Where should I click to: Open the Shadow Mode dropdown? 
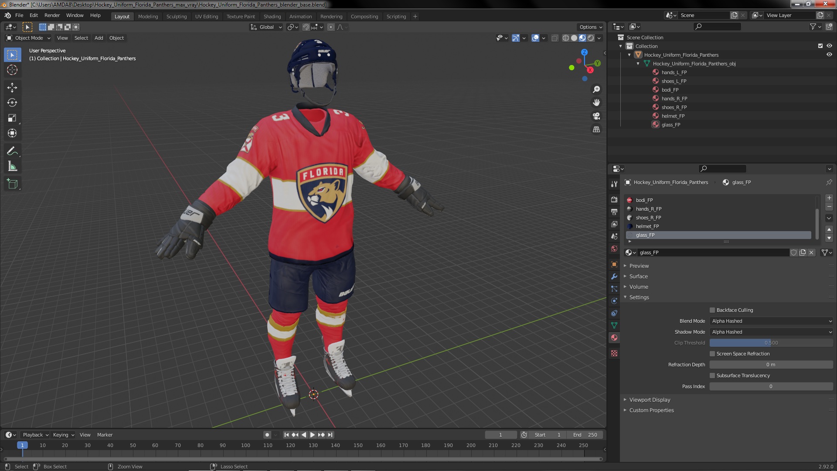coord(771,332)
